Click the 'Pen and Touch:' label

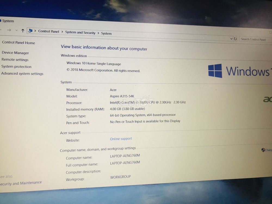tap(78, 123)
